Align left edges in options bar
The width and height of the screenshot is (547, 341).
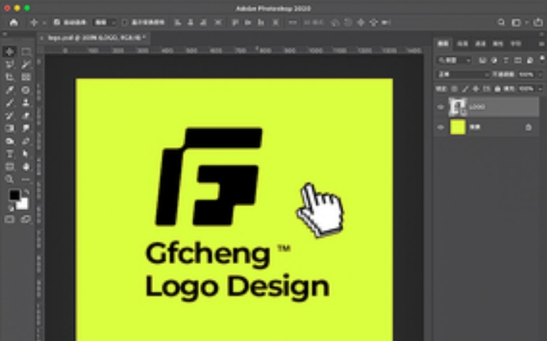178,22
